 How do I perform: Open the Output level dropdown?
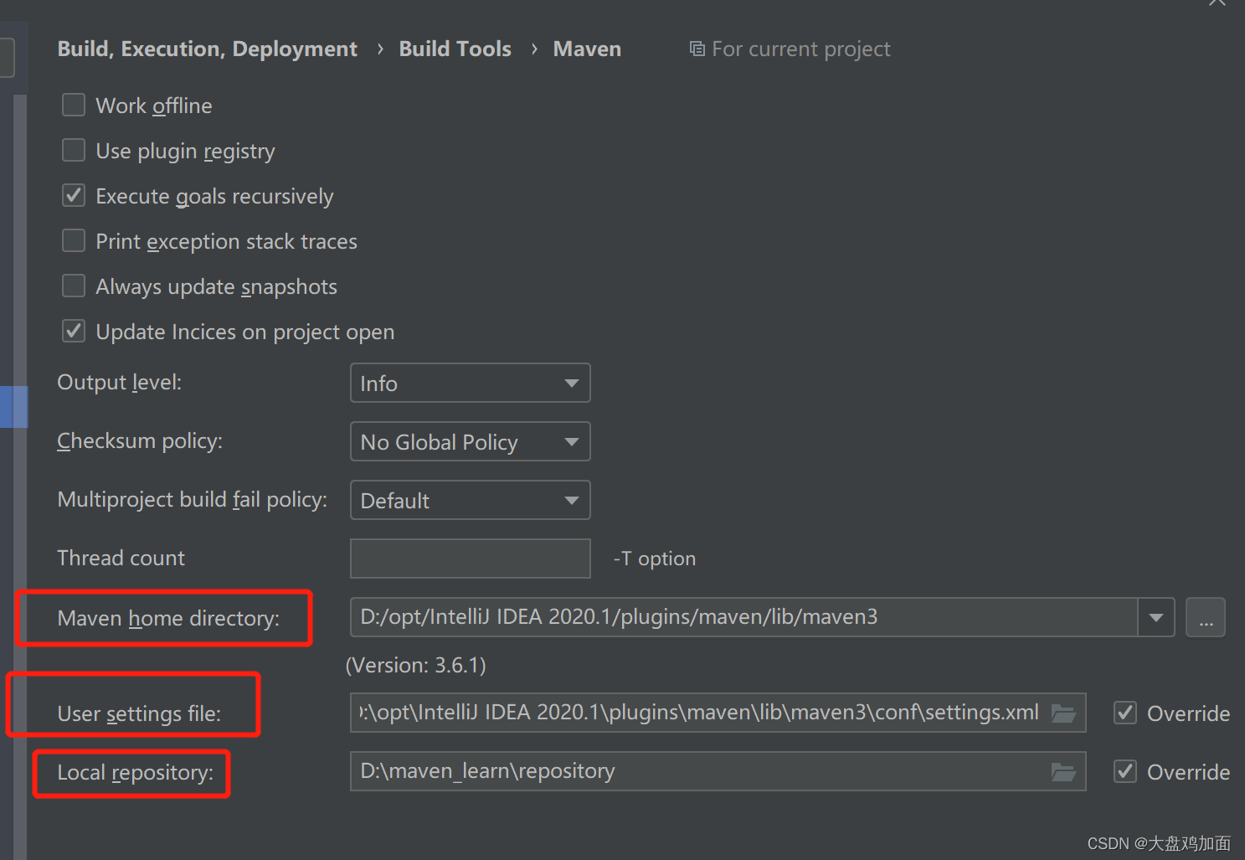pyautogui.click(x=471, y=383)
